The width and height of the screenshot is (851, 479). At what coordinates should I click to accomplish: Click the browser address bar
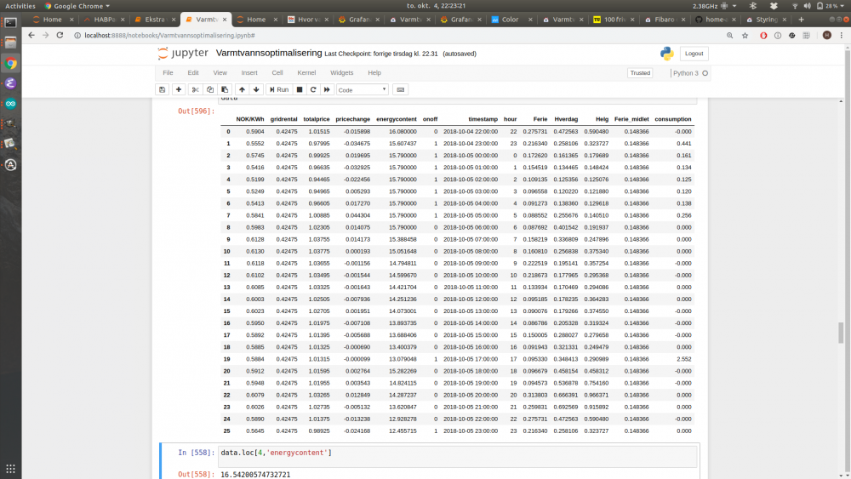(399, 35)
